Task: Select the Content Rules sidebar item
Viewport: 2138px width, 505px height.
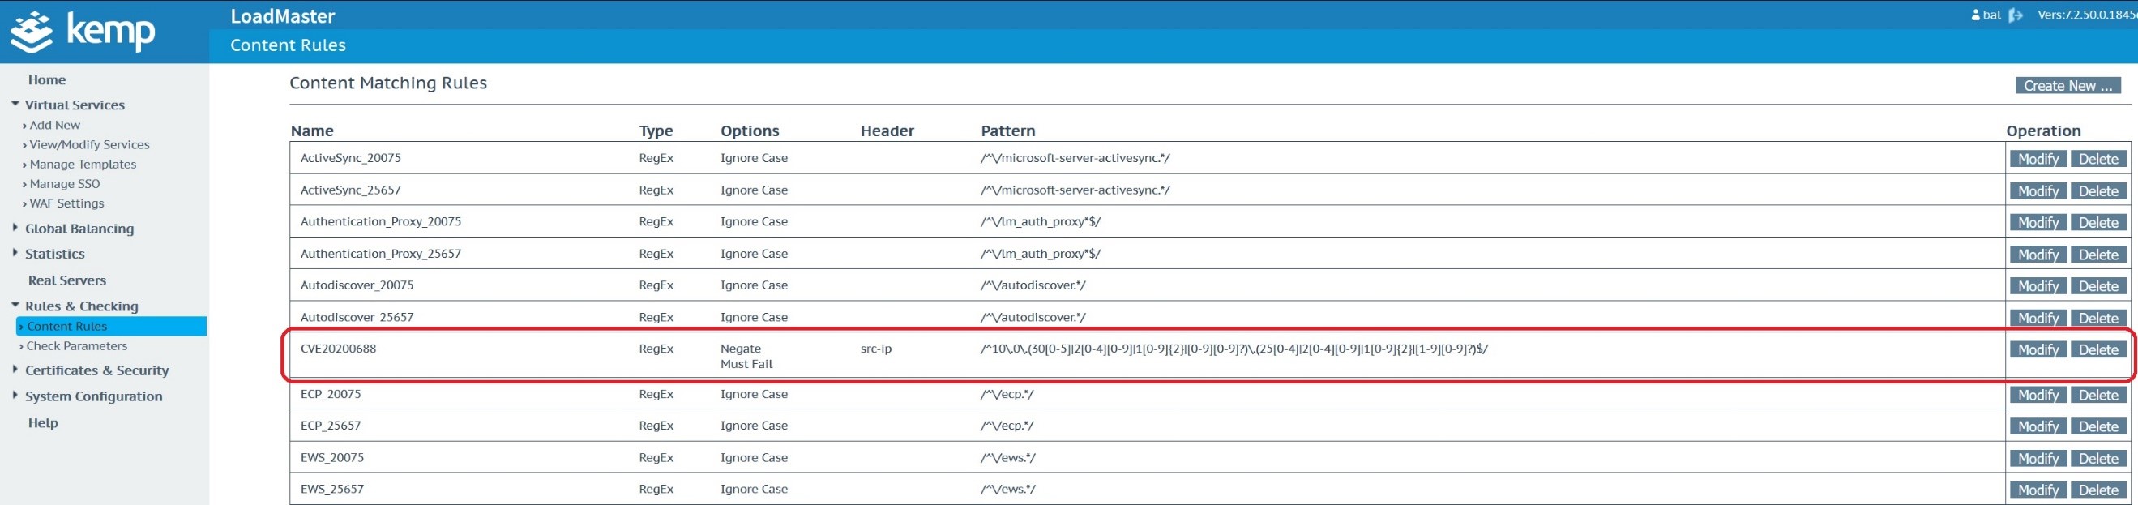Action: coord(66,327)
